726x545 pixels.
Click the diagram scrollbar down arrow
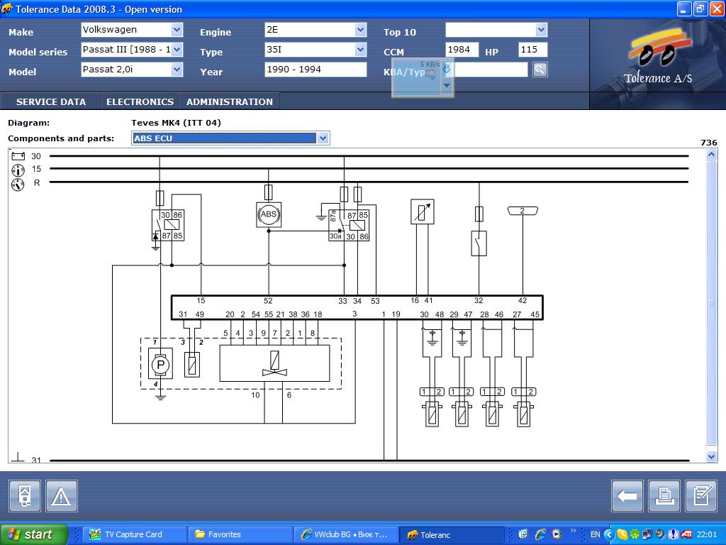712,457
